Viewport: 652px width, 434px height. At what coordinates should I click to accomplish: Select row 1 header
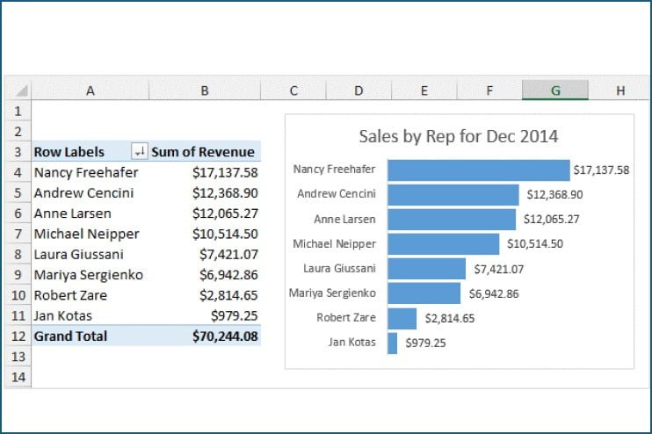pos(18,112)
